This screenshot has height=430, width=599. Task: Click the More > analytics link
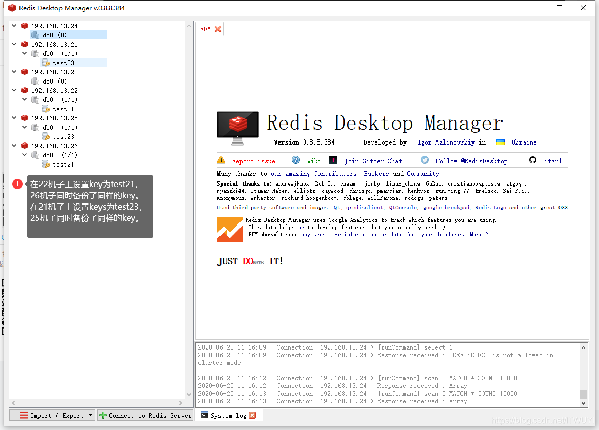click(478, 235)
